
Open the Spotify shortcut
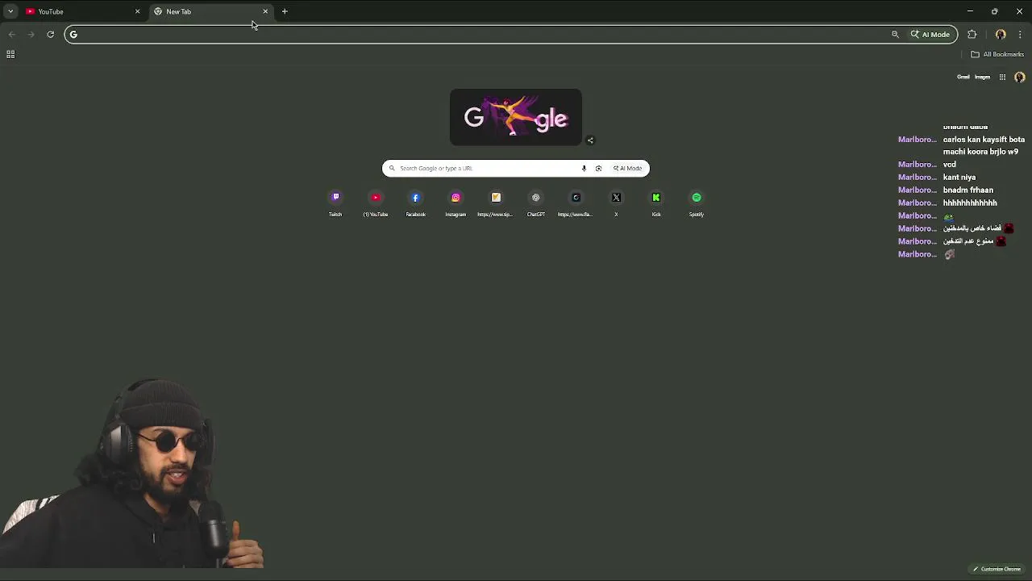697,203
